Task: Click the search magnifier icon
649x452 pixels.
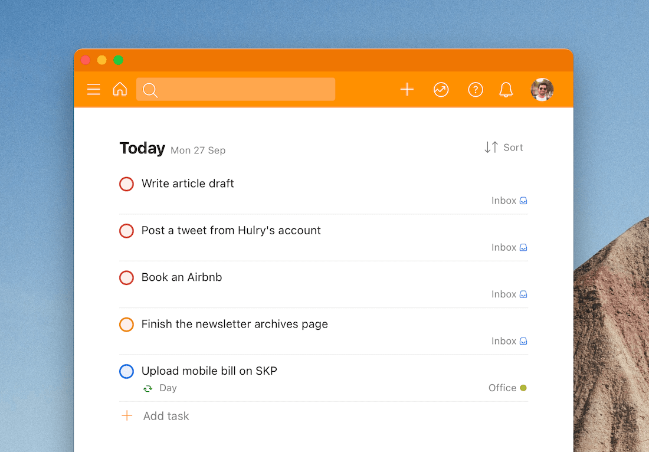Action: click(150, 90)
